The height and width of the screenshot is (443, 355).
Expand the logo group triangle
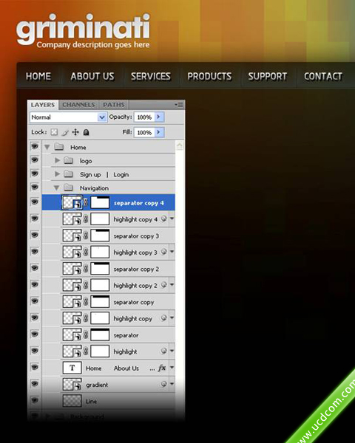pos(57,160)
